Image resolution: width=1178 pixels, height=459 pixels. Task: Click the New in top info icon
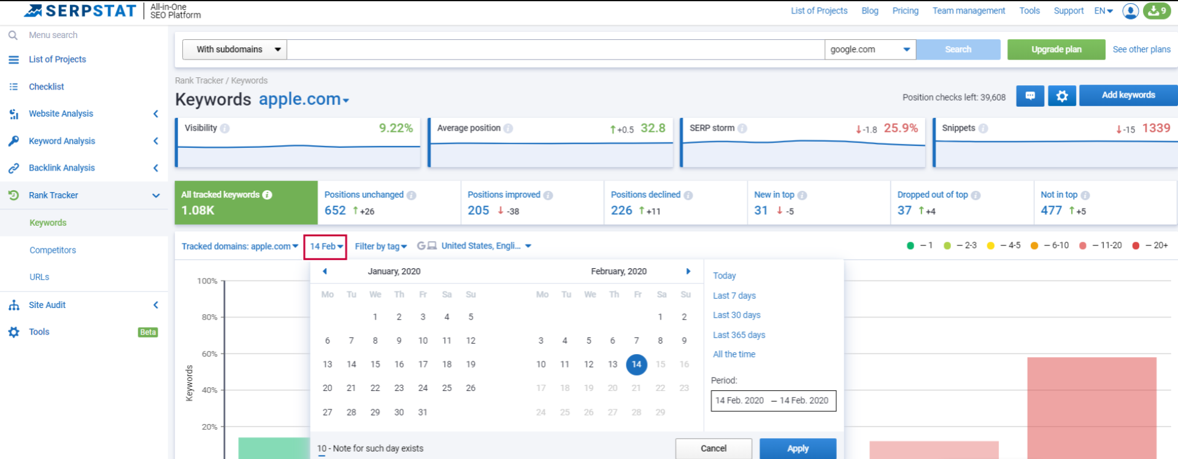802,195
